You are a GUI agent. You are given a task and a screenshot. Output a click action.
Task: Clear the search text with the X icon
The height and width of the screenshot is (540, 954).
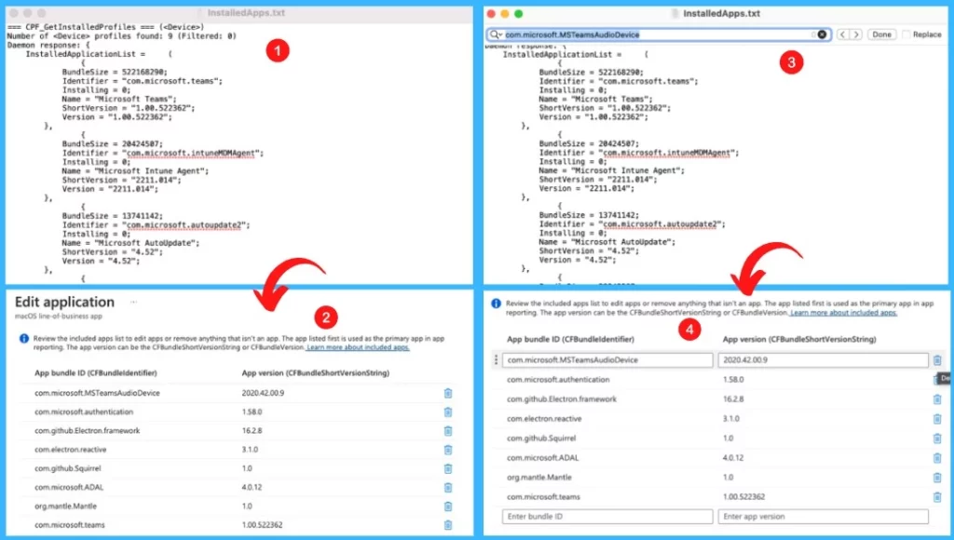[x=822, y=34]
